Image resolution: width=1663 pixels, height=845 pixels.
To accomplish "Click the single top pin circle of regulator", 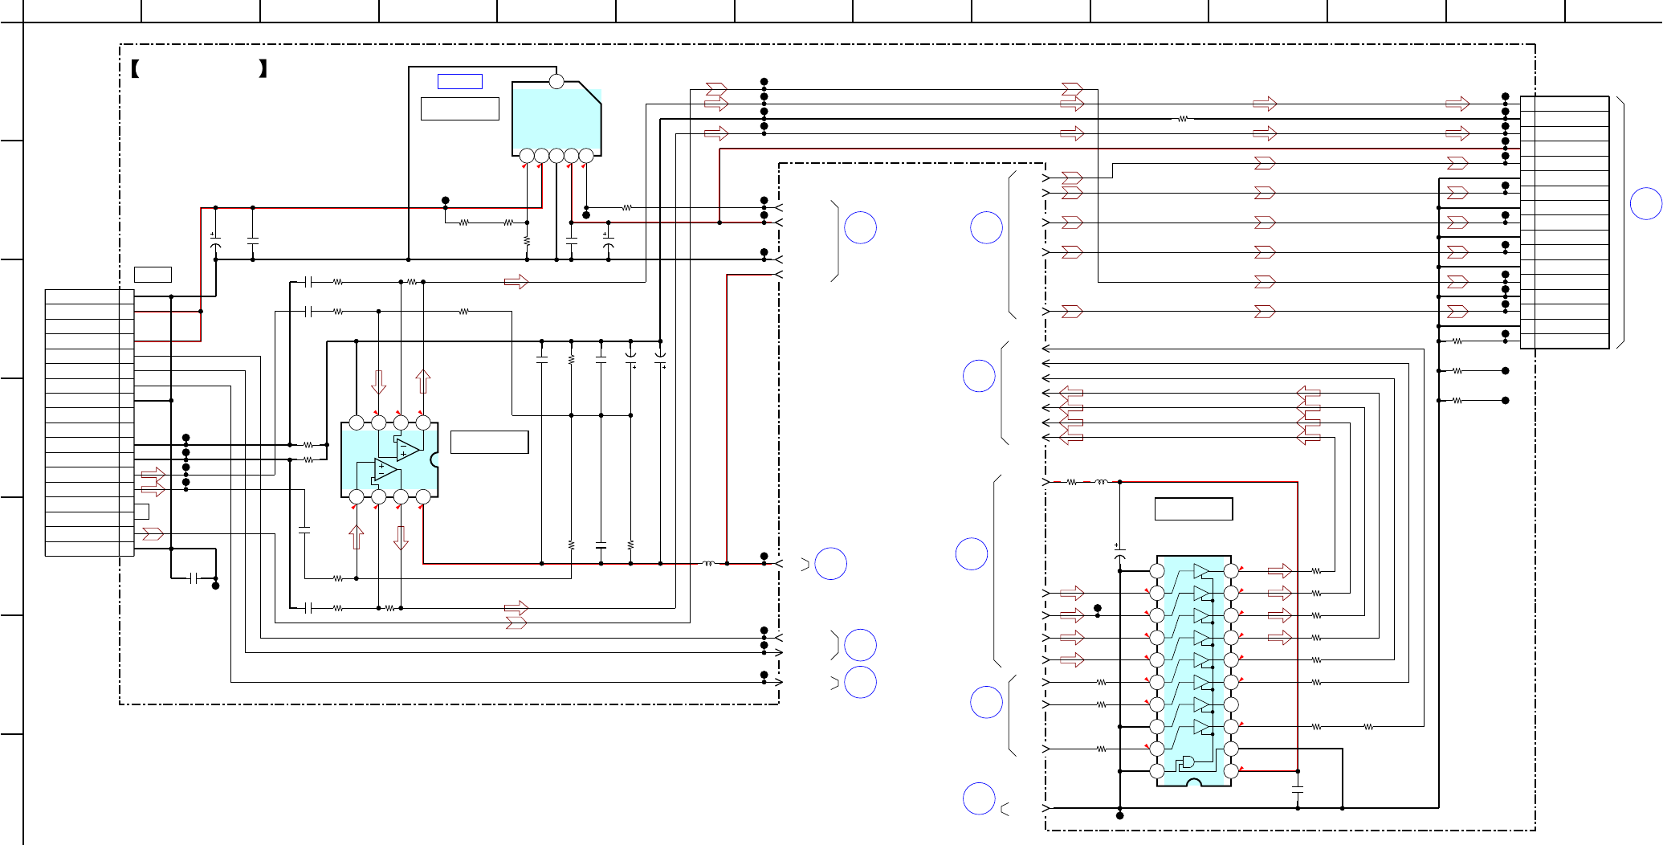I will pos(556,81).
